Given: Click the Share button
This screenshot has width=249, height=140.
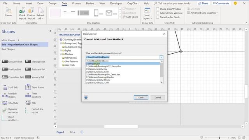Looking at the screenshot, I should 203,3.
